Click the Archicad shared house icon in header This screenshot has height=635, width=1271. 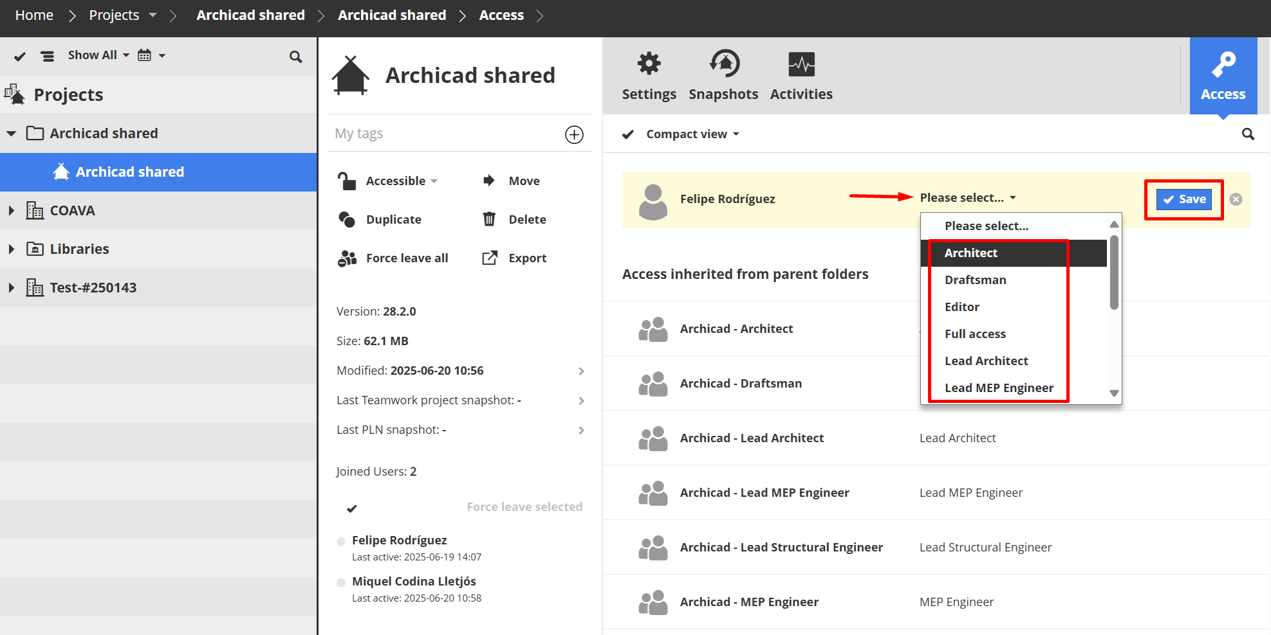pyautogui.click(x=351, y=76)
